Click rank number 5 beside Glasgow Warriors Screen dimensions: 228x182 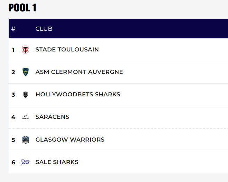coord(13,140)
